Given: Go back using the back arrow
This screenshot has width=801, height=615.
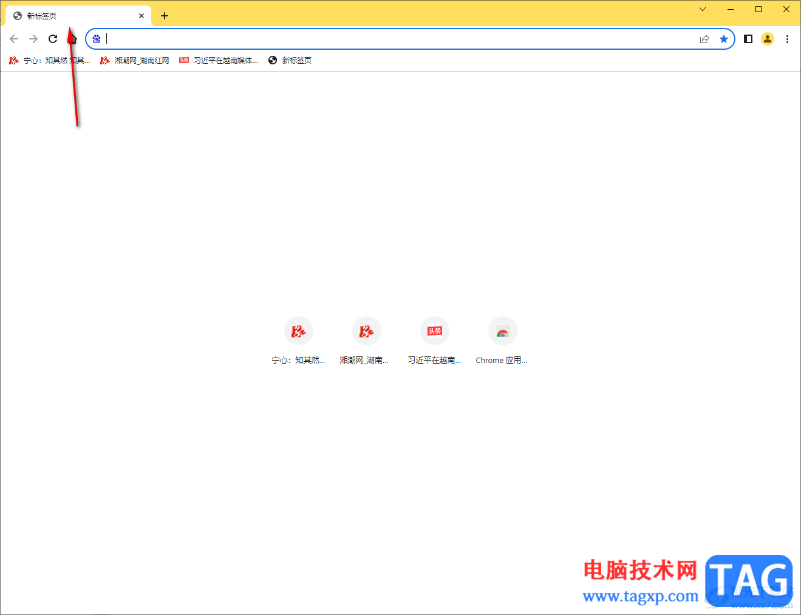Looking at the screenshot, I should [x=14, y=39].
